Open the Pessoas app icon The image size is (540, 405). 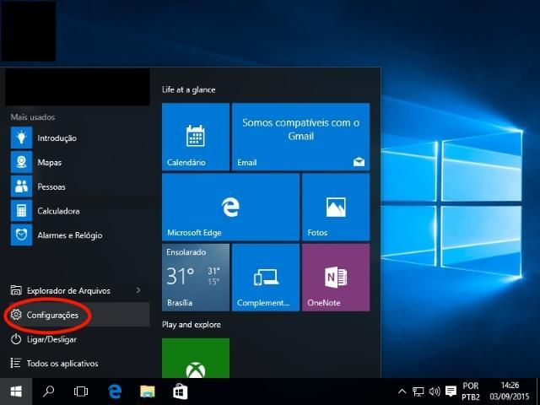(x=21, y=186)
